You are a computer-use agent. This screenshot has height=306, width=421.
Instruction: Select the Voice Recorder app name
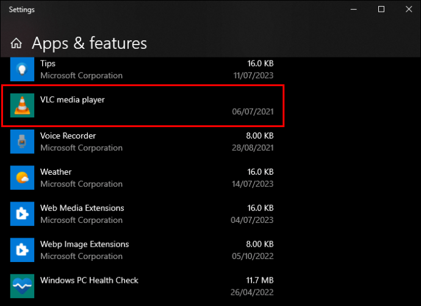click(x=68, y=136)
